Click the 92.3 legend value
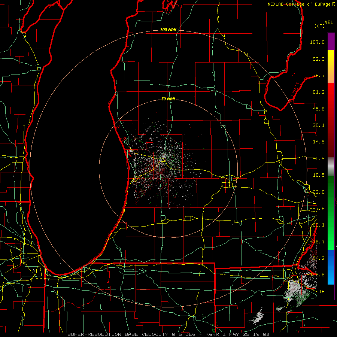This screenshot has width=337, height=337. click(319, 59)
